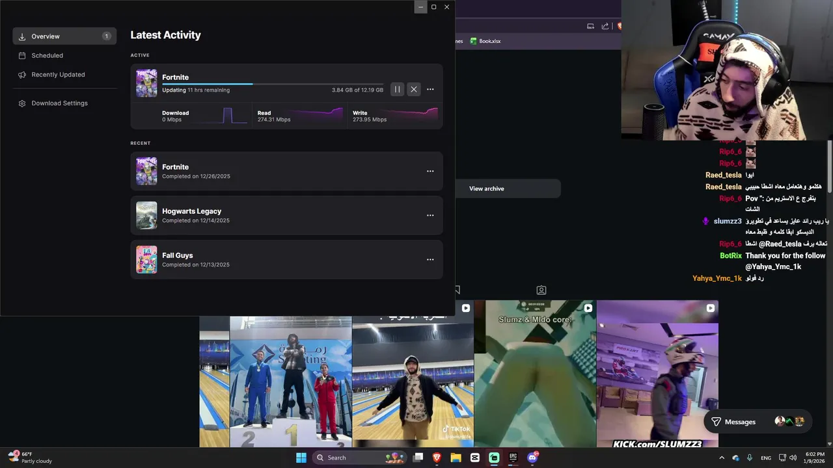This screenshot has height=468, width=833.
Task: Open network settings tray icon
Action: 782,458
